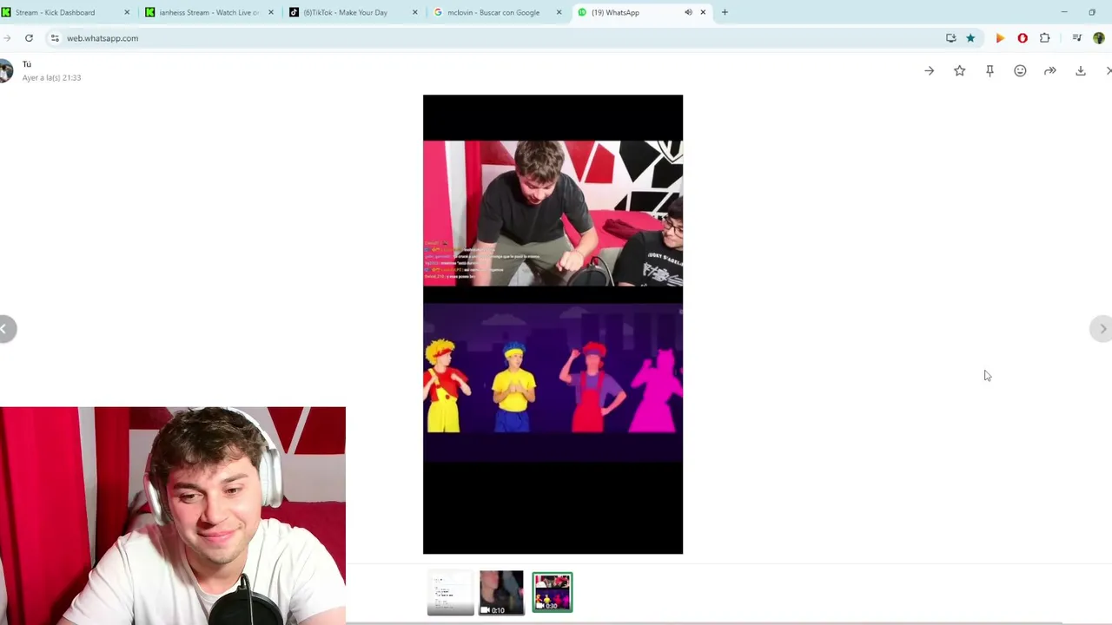1112x625 pixels.
Task: Go forward in browser history
Action: pos(7,38)
